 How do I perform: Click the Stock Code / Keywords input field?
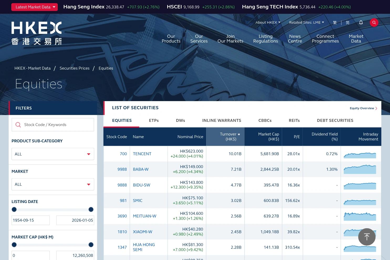(x=53, y=125)
